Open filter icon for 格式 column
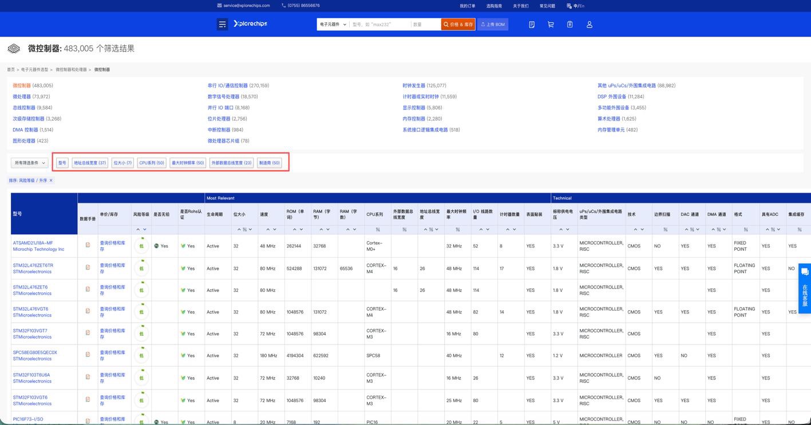The height and width of the screenshot is (425, 811). point(745,230)
